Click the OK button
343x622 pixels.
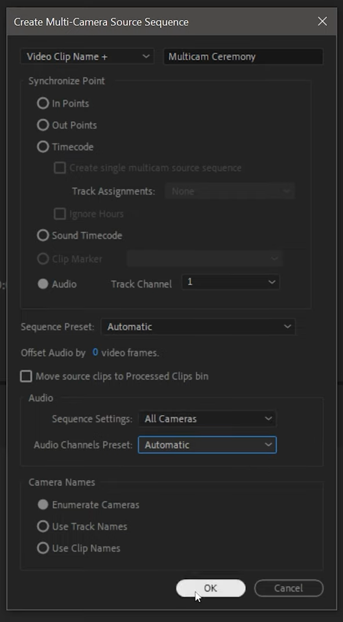(x=211, y=588)
